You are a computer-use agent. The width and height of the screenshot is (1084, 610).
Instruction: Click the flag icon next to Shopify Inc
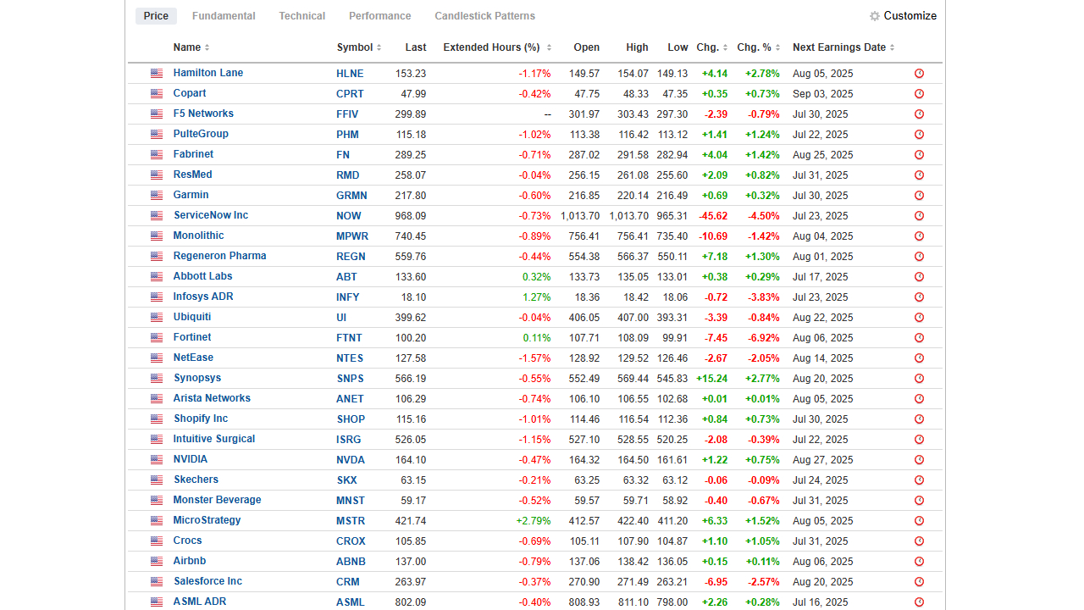(x=156, y=419)
